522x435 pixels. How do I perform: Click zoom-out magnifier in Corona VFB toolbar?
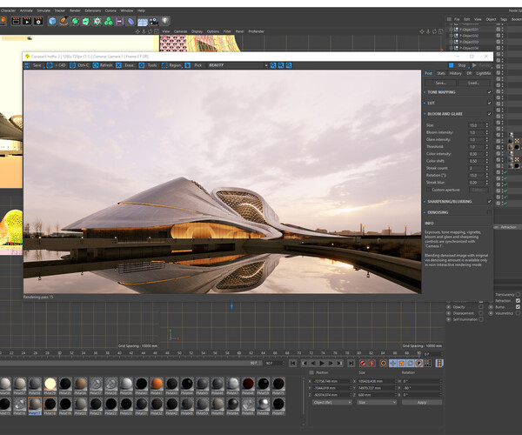[281, 65]
